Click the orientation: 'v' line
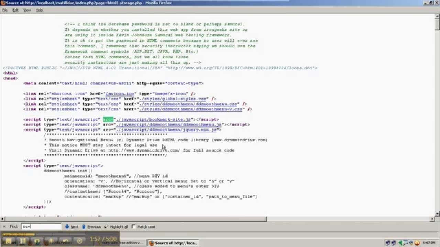The image size is (440, 247). coord(149,181)
